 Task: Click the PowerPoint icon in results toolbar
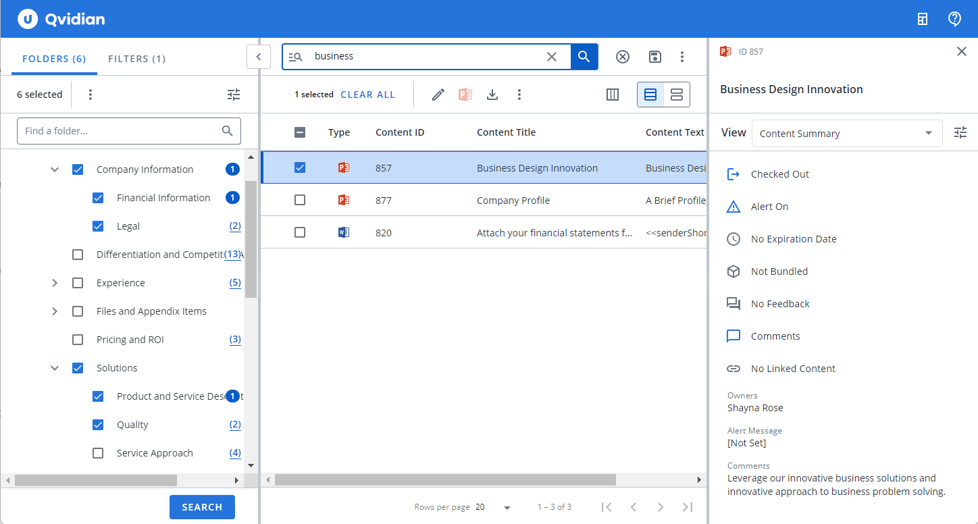pyautogui.click(x=465, y=95)
